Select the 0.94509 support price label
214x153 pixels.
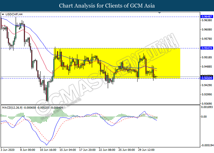pyautogui.click(x=207, y=78)
